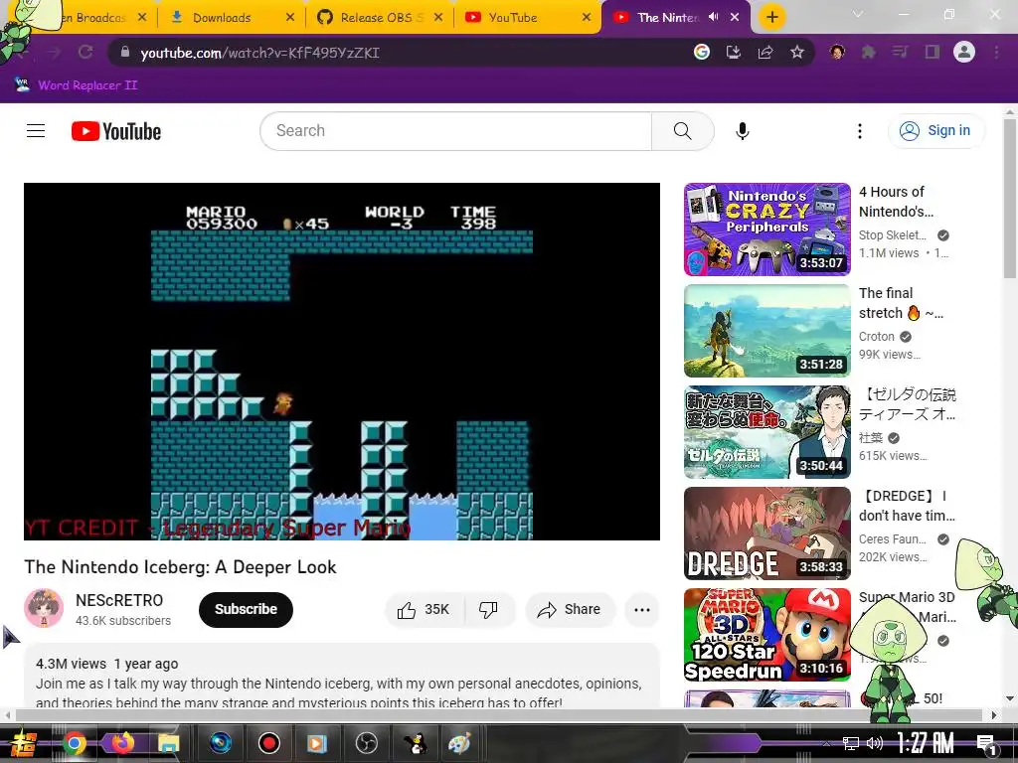1018x763 pixels.
Task: Click into the YouTube Search field
Action: 455,131
